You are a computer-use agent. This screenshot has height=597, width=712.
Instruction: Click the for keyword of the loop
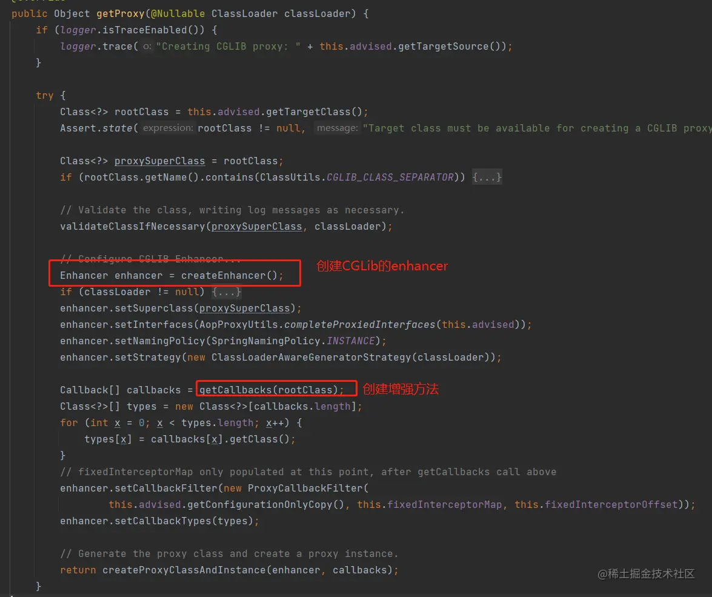coord(69,422)
